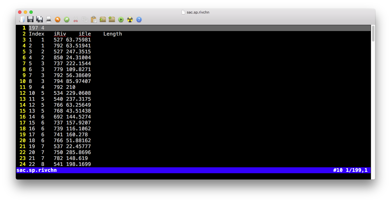This screenshot has height=202, width=391.
Task: Click value 285.8696
Action: 79,152
